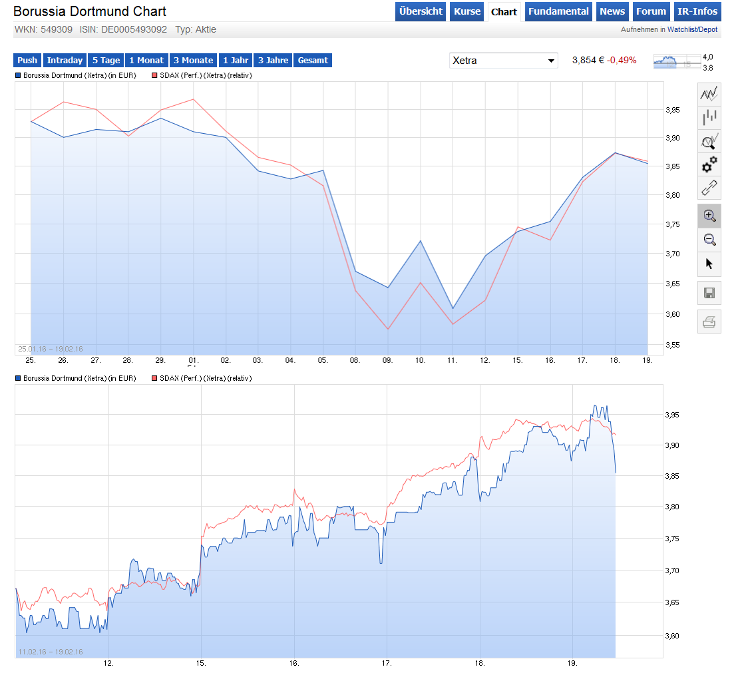This screenshot has height=687, width=740.
Task: Click blue Borussia Dortmund legend swatch, top chart
Action: 18,75
